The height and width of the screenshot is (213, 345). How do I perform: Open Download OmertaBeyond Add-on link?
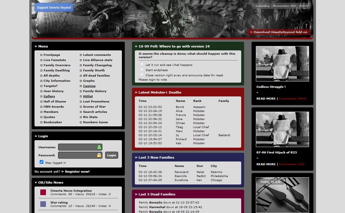pyautogui.click(x=280, y=32)
